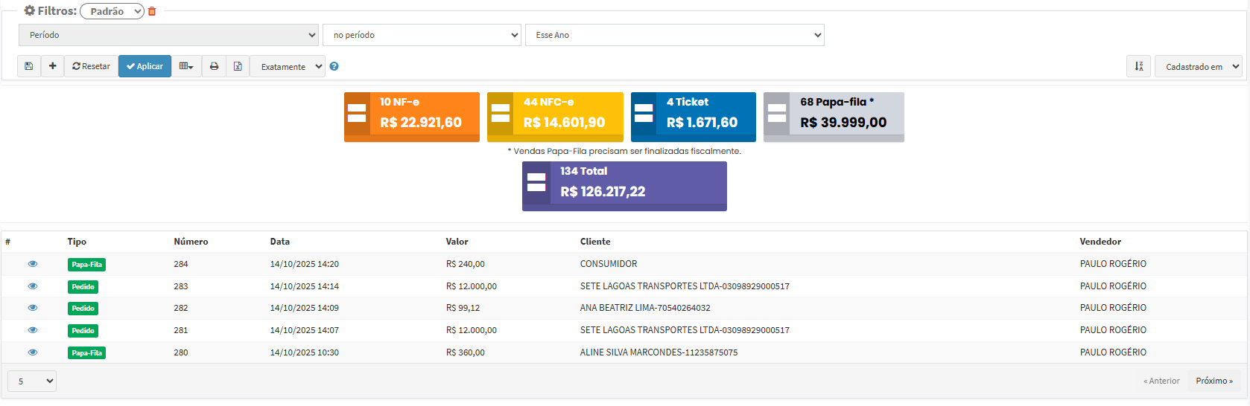The width and height of the screenshot is (1250, 406).
Task: Click the save filter floppy disk icon
Action: coord(29,66)
